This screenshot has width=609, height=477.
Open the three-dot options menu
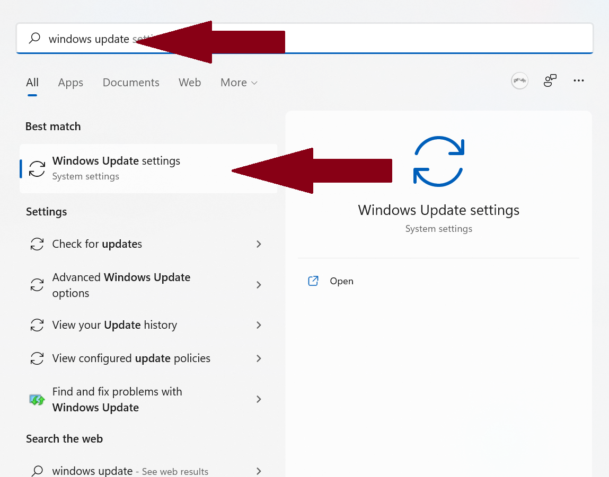(x=579, y=80)
